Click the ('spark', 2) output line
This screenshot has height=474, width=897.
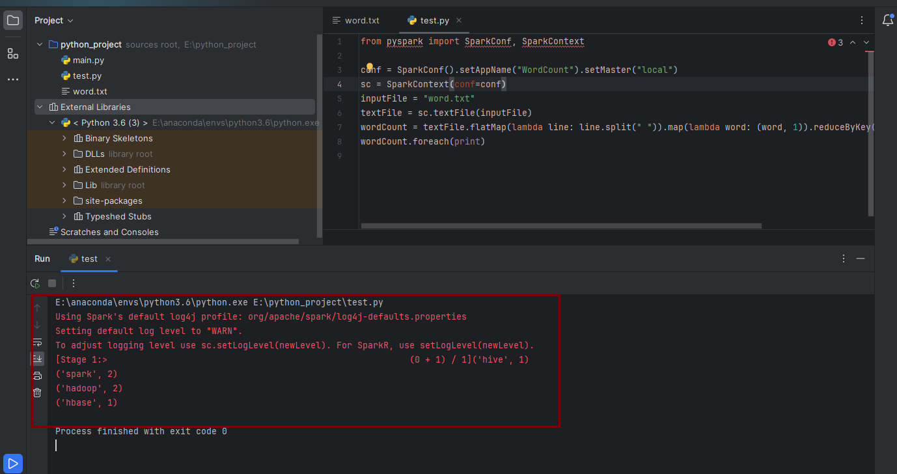tap(87, 374)
